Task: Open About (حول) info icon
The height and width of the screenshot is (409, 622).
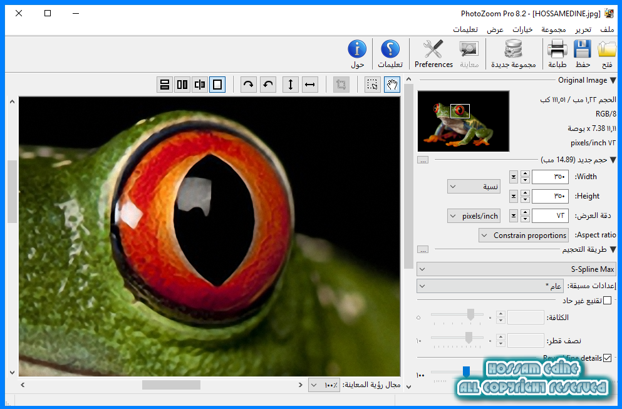Action: (357, 49)
